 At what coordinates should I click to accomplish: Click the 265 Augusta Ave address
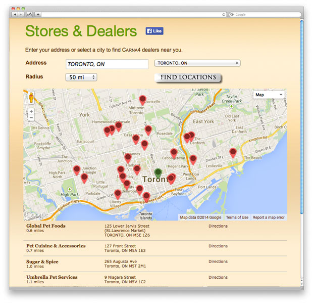[121, 262]
